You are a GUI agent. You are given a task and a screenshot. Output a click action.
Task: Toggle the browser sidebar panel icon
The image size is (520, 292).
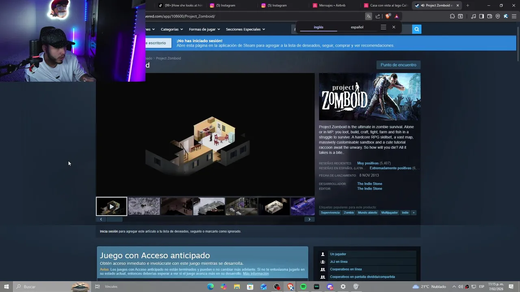click(481, 16)
